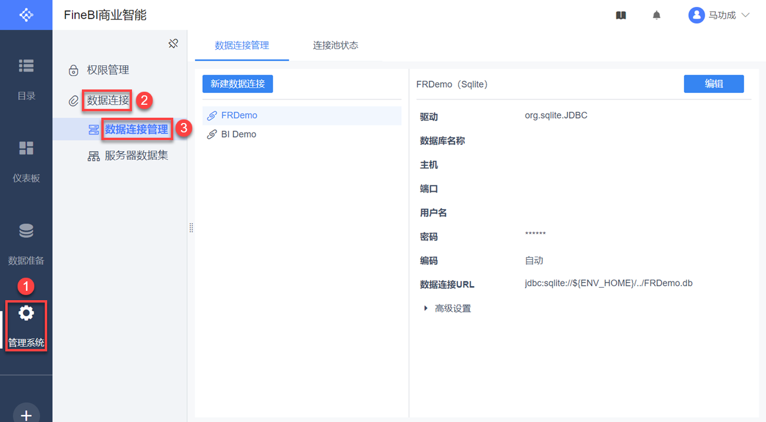This screenshot has width=766, height=422.
Task: Select 服务器数据集 submenu item
Action: (x=137, y=156)
